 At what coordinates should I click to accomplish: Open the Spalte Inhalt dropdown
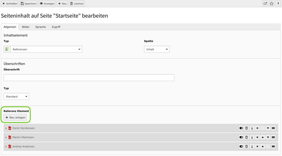tap(157, 49)
